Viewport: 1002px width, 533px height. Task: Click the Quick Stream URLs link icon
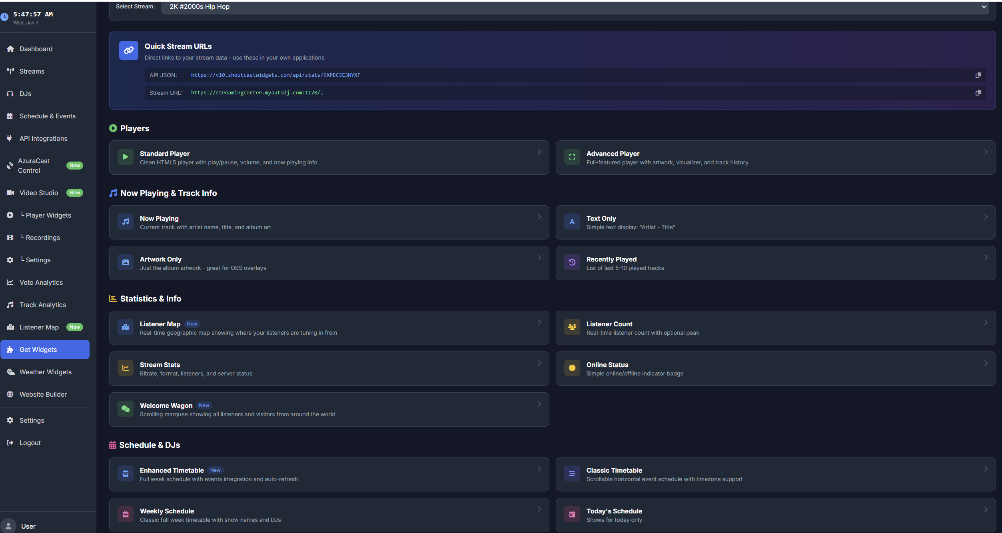point(128,50)
